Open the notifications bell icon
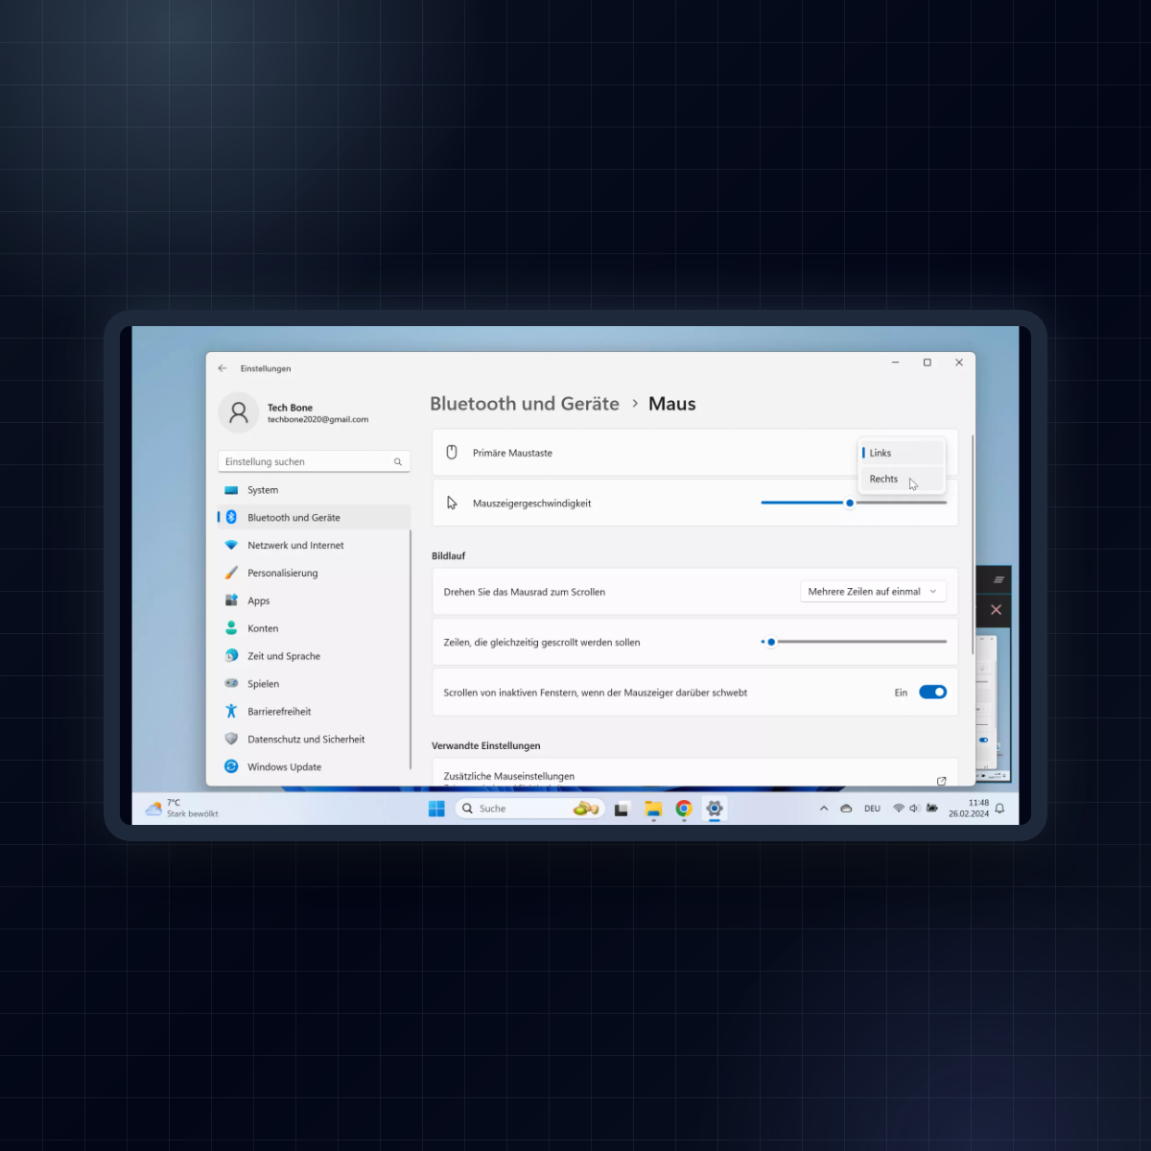The height and width of the screenshot is (1151, 1151). click(x=999, y=809)
